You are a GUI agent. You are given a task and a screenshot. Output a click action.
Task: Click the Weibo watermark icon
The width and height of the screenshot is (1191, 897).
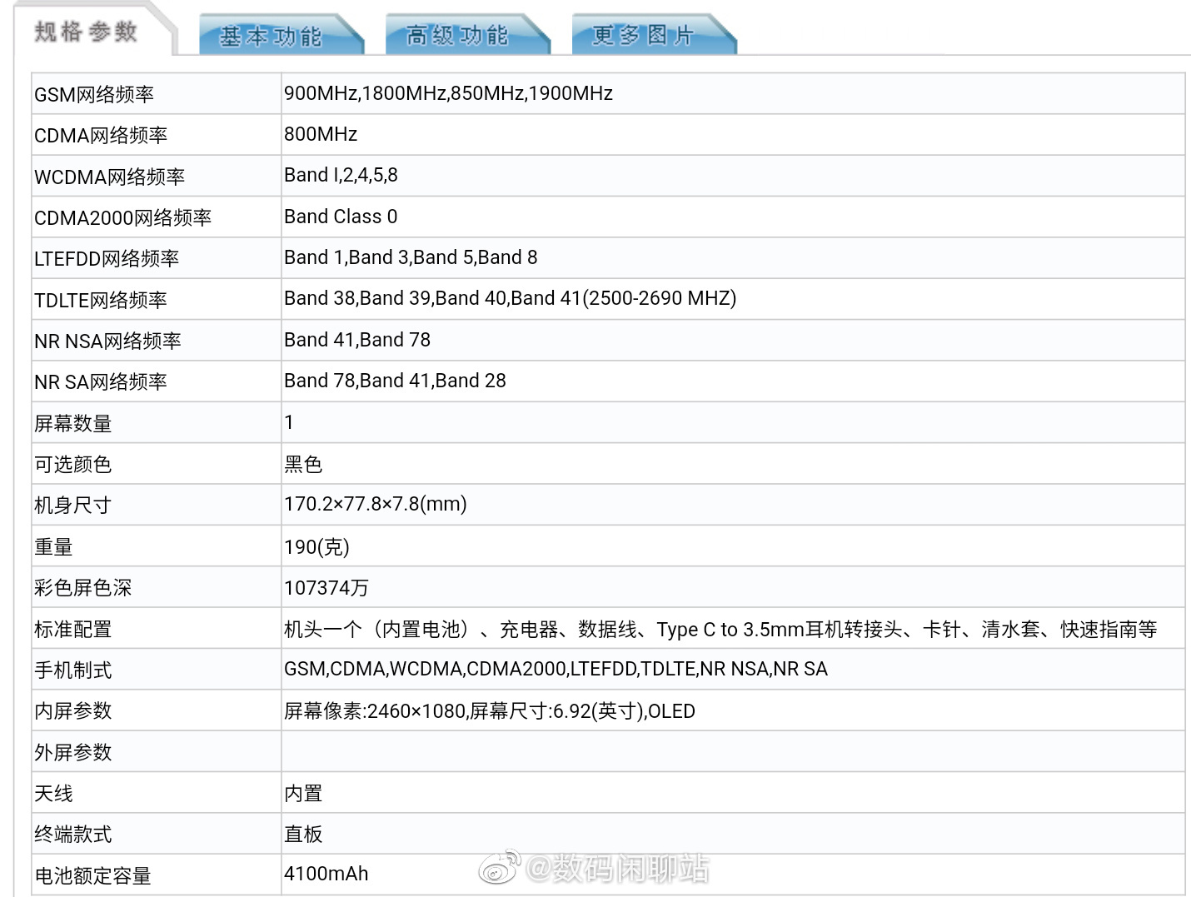tap(501, 868)
